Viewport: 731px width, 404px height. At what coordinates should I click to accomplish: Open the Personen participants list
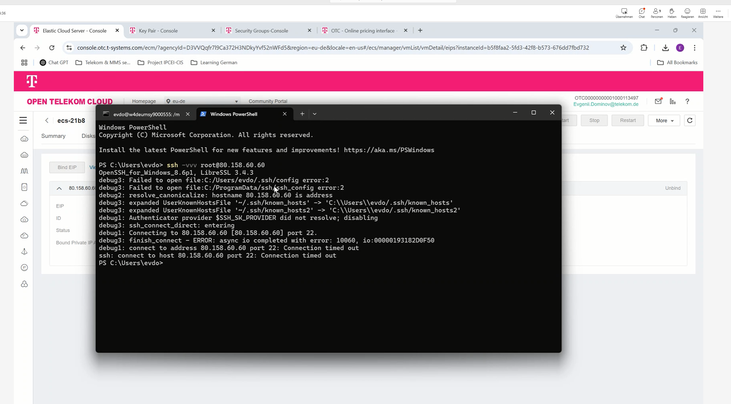[x=657, y=13]
